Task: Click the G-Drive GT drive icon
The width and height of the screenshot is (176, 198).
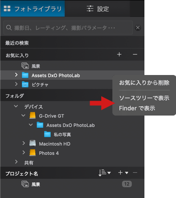Action: tap(33, 116)
